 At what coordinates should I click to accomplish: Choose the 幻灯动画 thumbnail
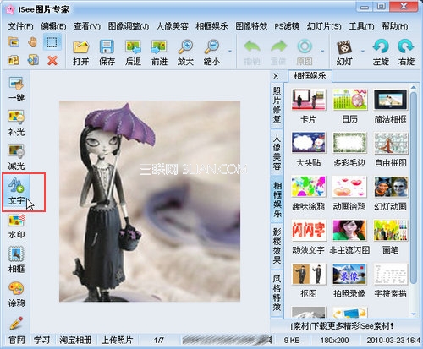point(391,187)
